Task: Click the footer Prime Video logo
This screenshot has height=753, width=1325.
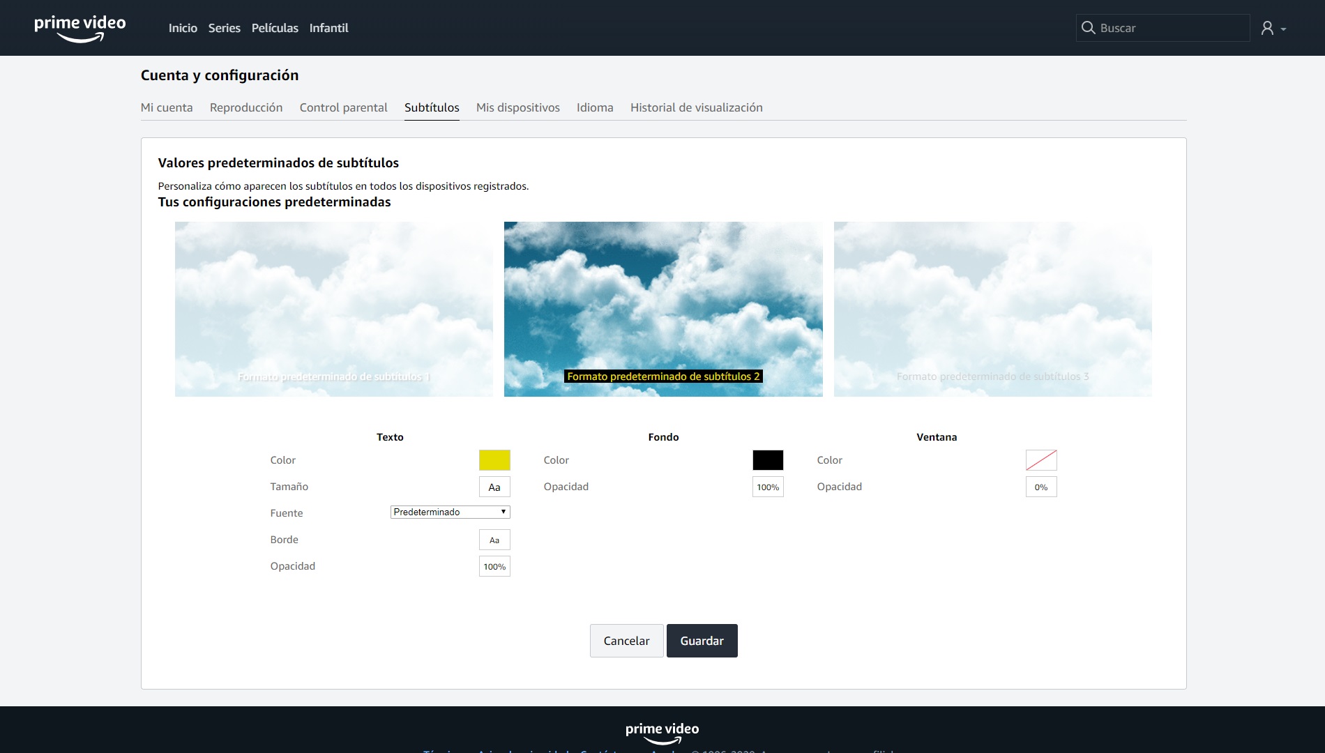Action: (x=662, y=732)
